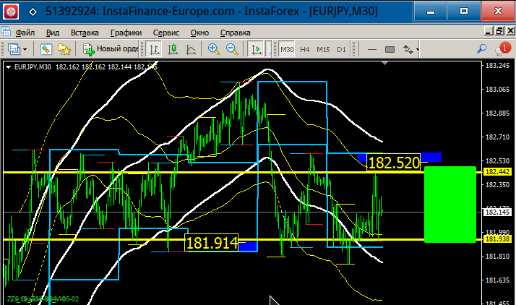Open the Файл menu
This screenshot has width=516, height=305.
tap(25, 33)
